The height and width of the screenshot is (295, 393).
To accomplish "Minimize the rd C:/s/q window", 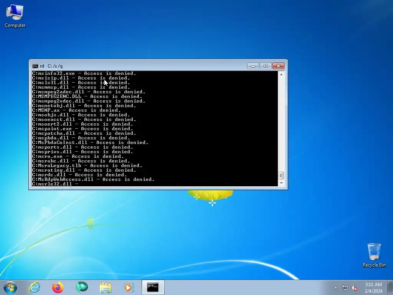I will (253, 66).
